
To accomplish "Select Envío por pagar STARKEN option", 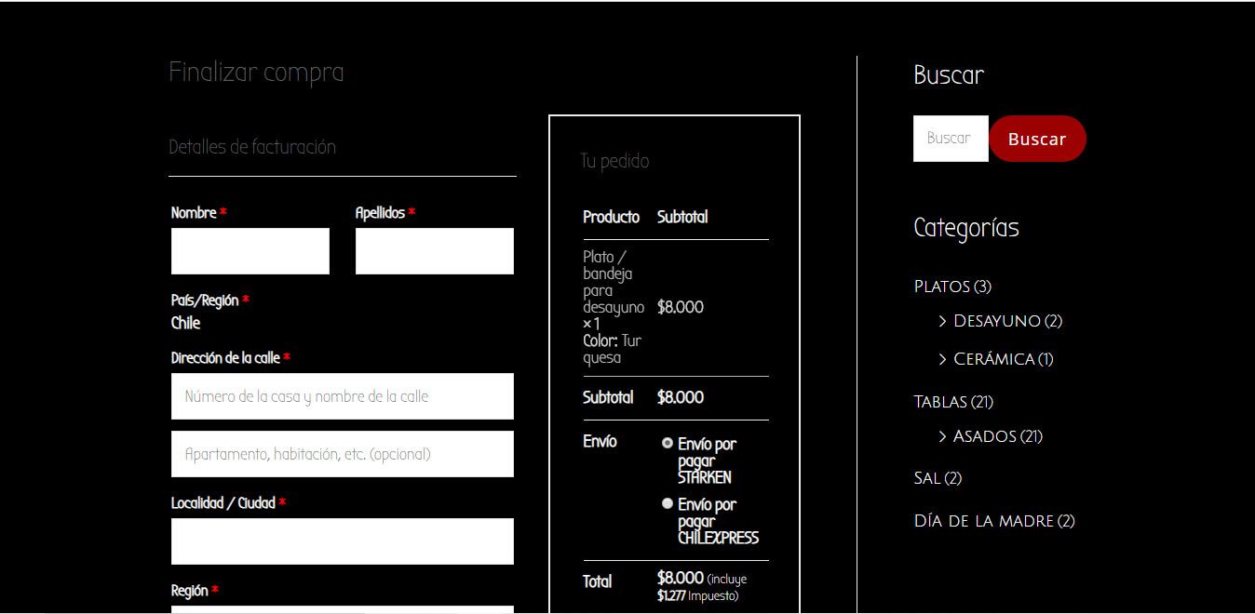I will point(668,444).
